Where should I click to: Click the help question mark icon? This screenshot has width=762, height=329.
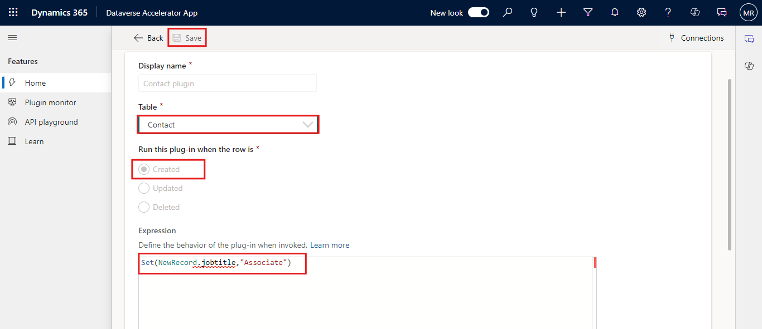point(668,12)
